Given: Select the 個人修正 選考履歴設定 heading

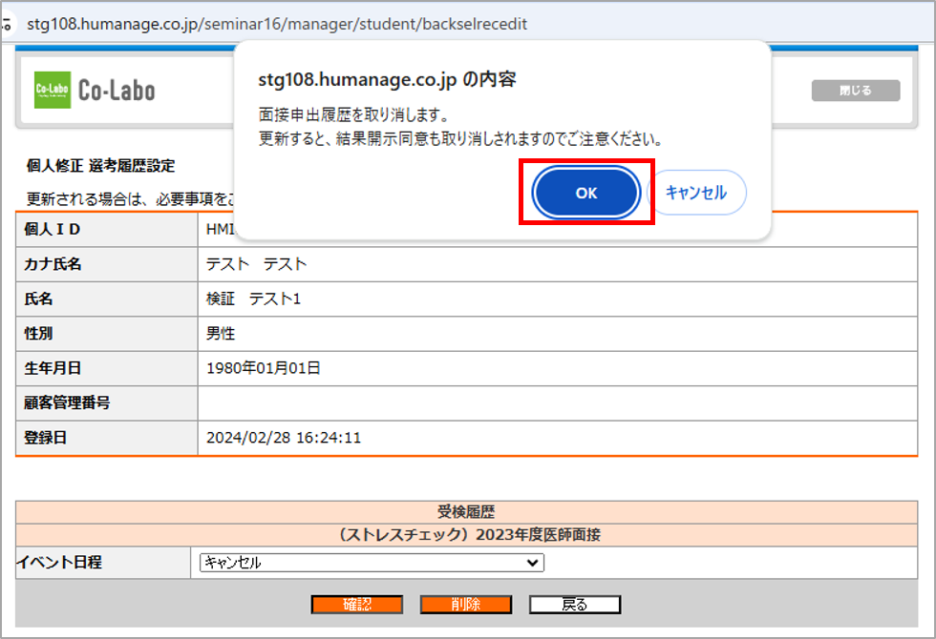Looking at the screenshot, I should click(100, 166).
